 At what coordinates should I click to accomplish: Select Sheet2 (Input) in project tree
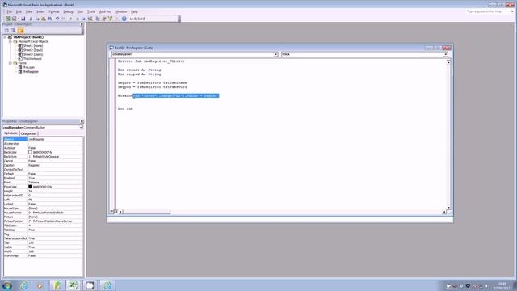pos(32,50)
